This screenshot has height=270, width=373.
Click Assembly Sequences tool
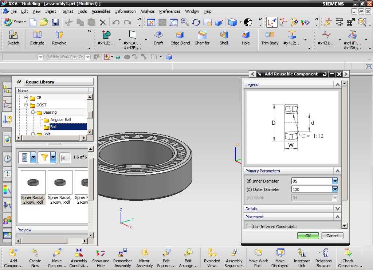coord(234,258)
